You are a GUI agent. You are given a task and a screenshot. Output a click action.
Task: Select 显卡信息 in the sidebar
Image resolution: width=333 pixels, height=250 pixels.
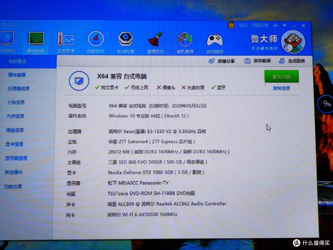[14, 144]
